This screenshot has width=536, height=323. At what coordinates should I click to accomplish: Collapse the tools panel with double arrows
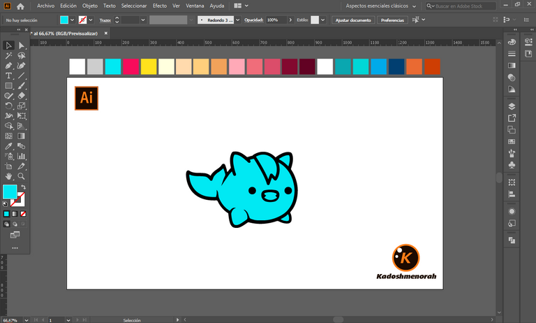(x=19, y=30)
